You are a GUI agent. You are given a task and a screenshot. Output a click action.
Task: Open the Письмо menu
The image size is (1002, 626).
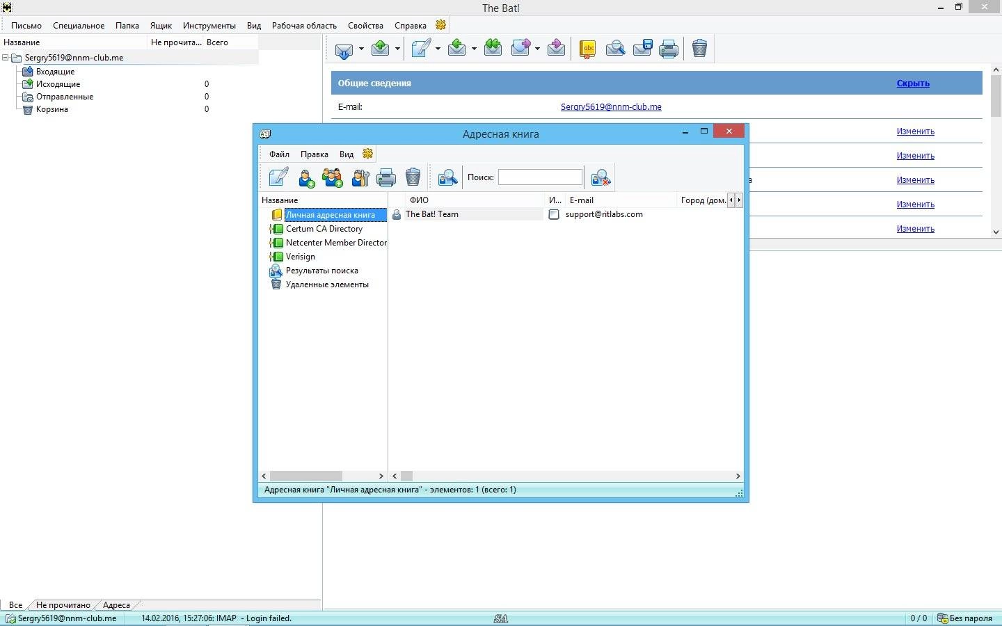pos(26,26)
